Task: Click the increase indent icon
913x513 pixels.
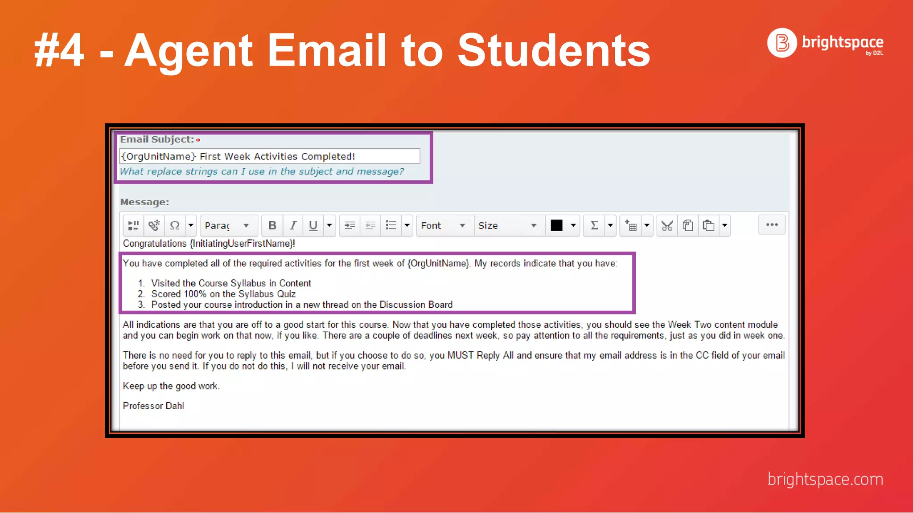Action: click(x=350, y=225)
